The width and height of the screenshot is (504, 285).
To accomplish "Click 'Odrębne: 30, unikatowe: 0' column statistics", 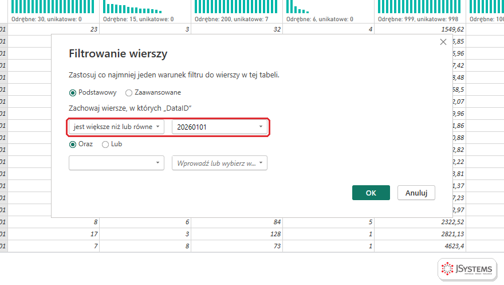I will pos(46,19).
